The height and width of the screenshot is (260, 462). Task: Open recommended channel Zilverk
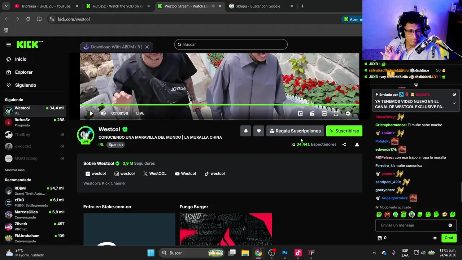(35, 226)
